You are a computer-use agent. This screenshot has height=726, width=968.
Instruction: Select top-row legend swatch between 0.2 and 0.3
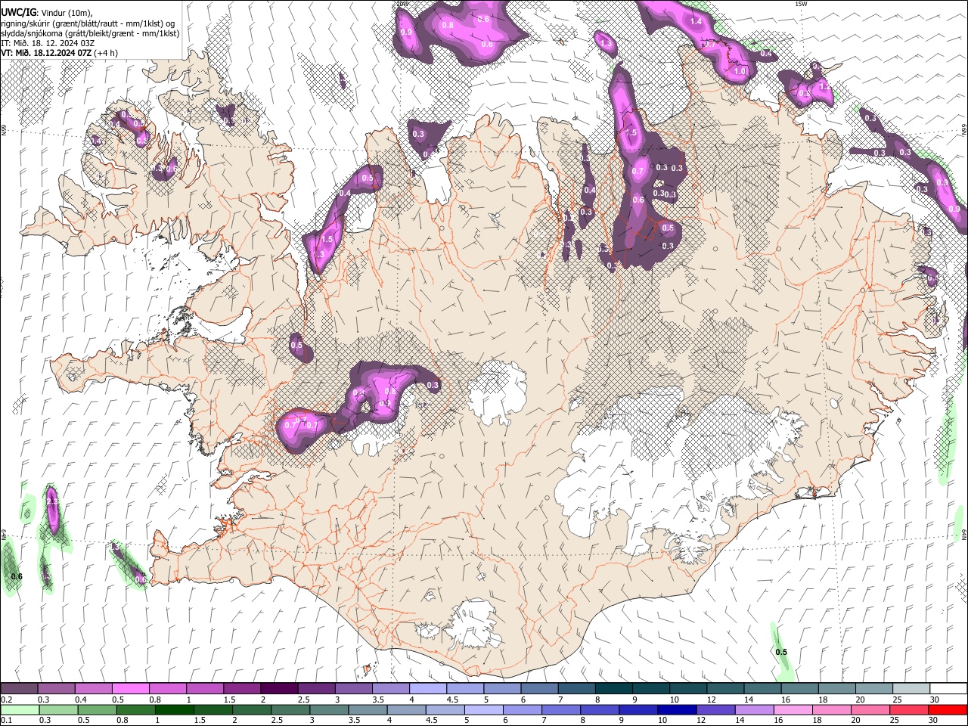20,688
